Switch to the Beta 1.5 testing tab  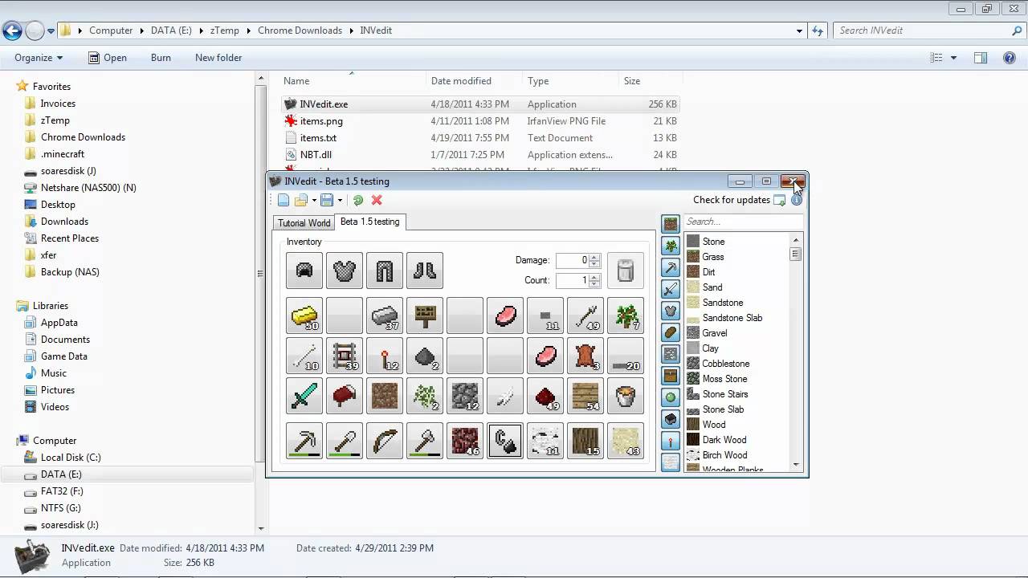tap(369, 222)
